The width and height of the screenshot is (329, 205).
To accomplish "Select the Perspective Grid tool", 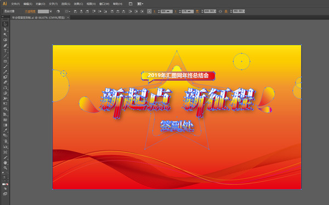I will click(5, 114).
